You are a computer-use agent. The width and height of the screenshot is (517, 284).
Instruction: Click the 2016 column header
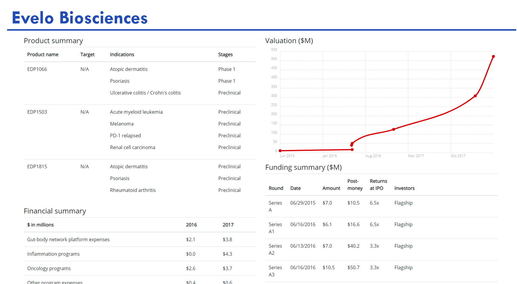pos(191,225)
